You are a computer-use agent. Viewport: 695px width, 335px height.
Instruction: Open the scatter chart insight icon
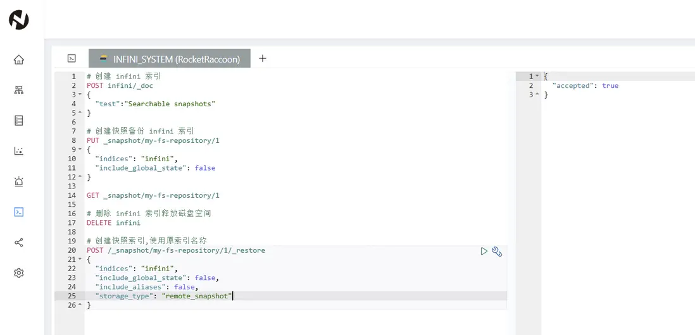[x=19, y=151]
